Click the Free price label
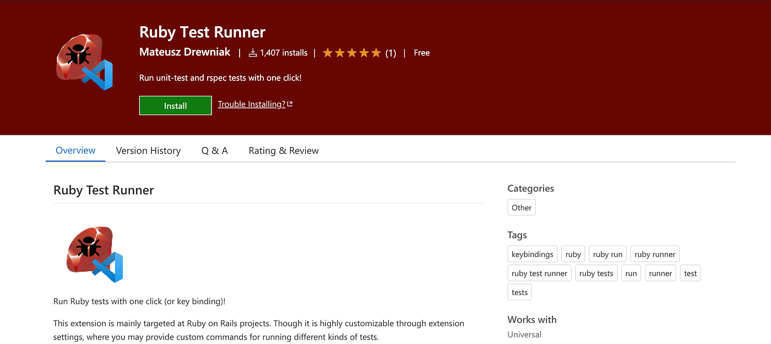Screen dimensions: 771x344 pyautogui.click(x=422, y=53)
